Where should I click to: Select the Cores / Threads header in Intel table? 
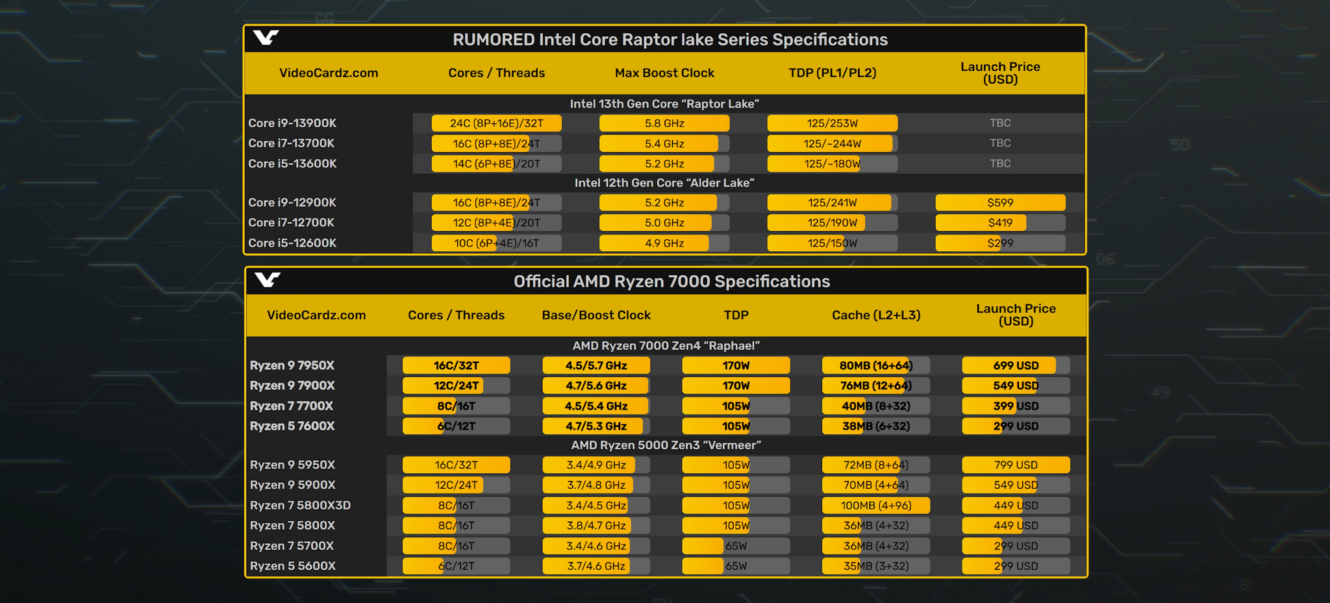[x=496, y=73]
